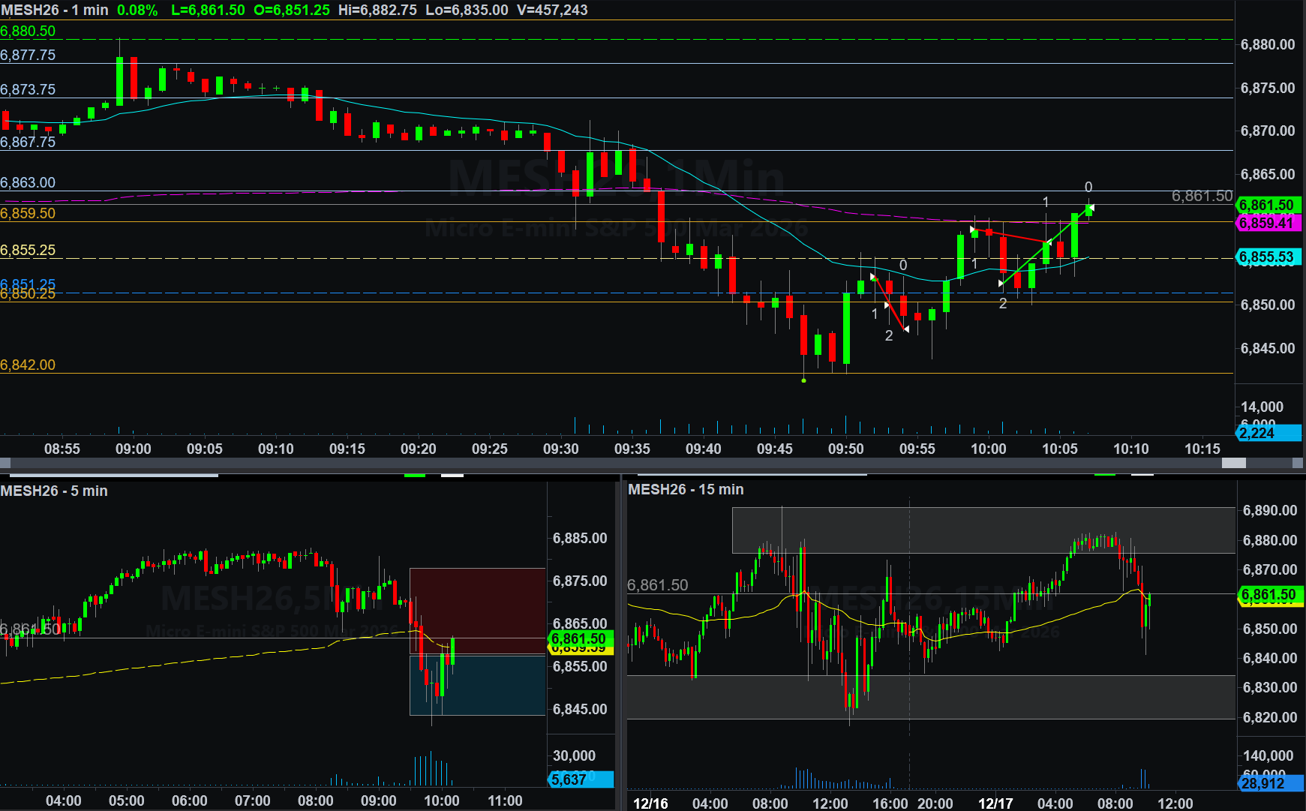Click the teal profit target zone on 5 min chart

(x=477, y=684)
